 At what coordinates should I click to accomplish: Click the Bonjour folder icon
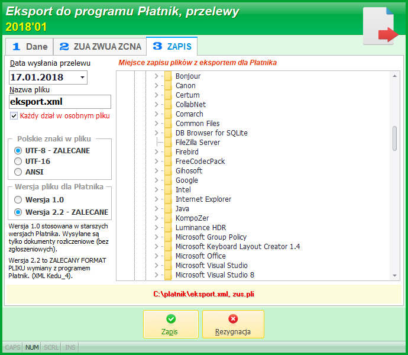168,76
